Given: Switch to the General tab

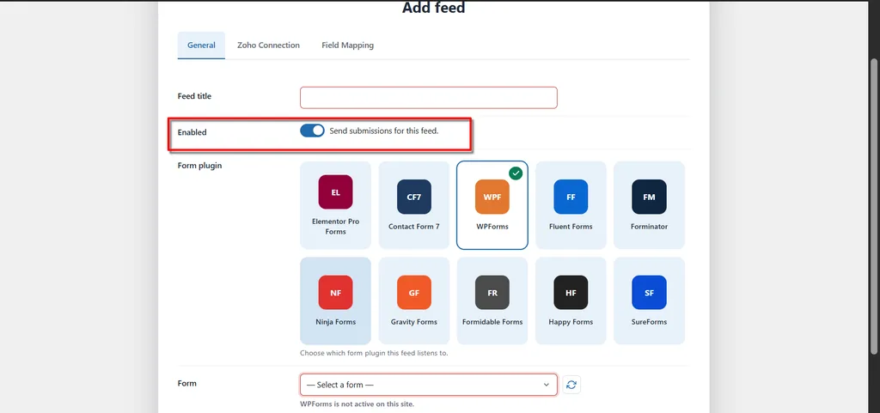Looking at the screenshot, I should pos(201,46).
